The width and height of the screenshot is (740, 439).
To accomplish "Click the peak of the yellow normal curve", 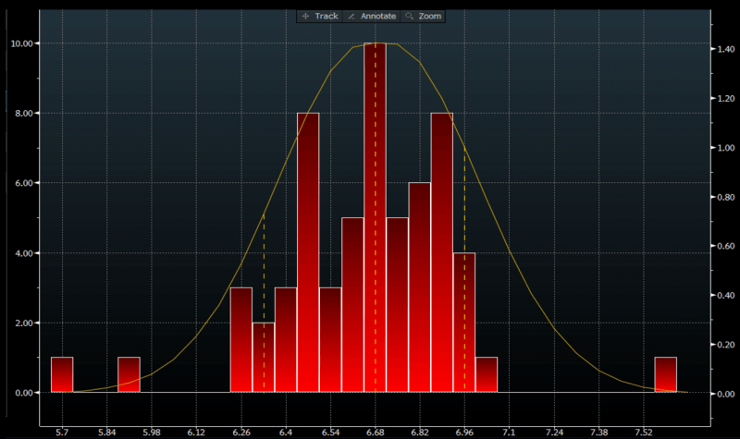I will 375,43.
